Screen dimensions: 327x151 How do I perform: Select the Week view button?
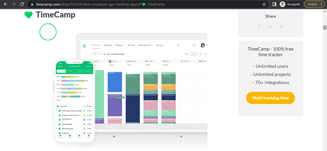pos(194,54)
